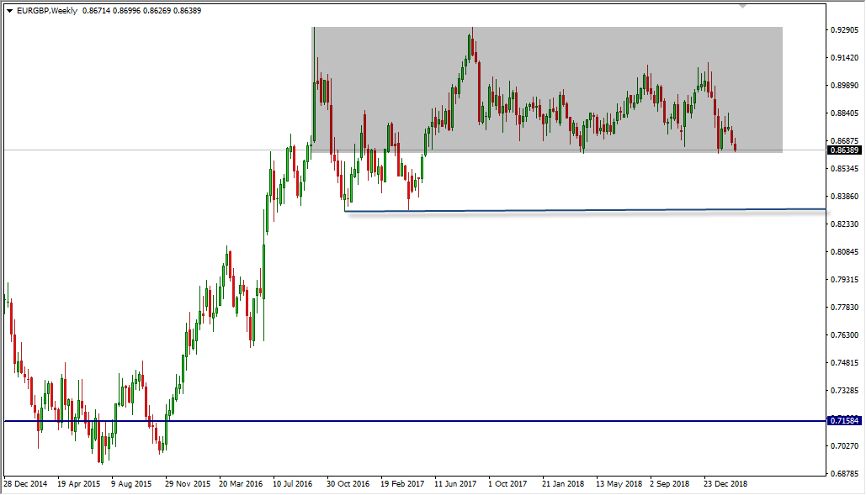Click the 0.91420 price scale label
This screenshot has height=495, width=866.
[844, 57]
